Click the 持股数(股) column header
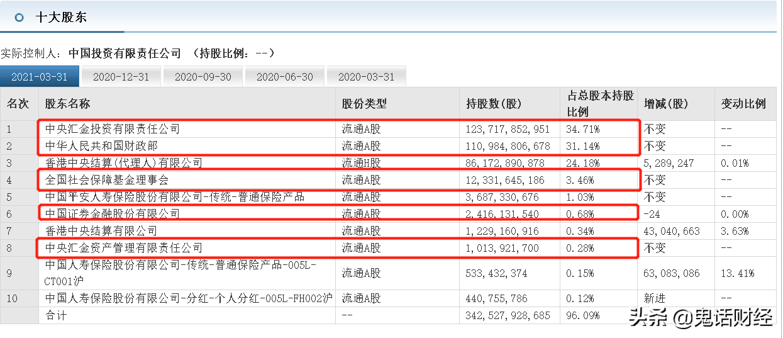 tap(494, 104)
